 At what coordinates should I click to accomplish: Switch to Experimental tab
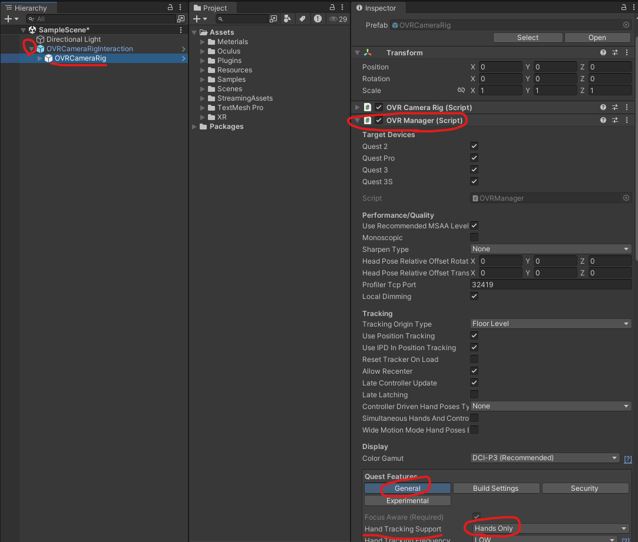pos(407,501)
